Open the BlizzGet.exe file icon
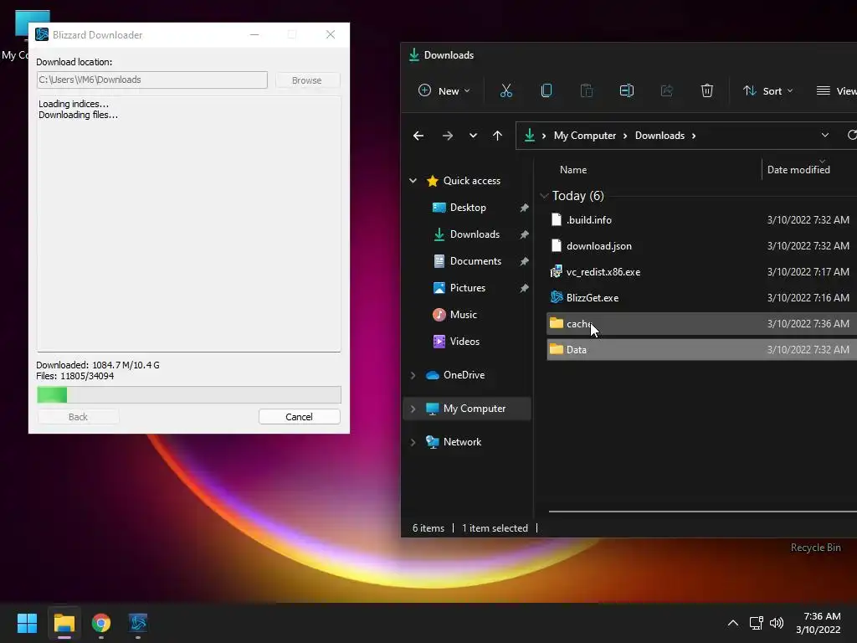This screenshot has width=857, height=643. [x=557, y=297]
